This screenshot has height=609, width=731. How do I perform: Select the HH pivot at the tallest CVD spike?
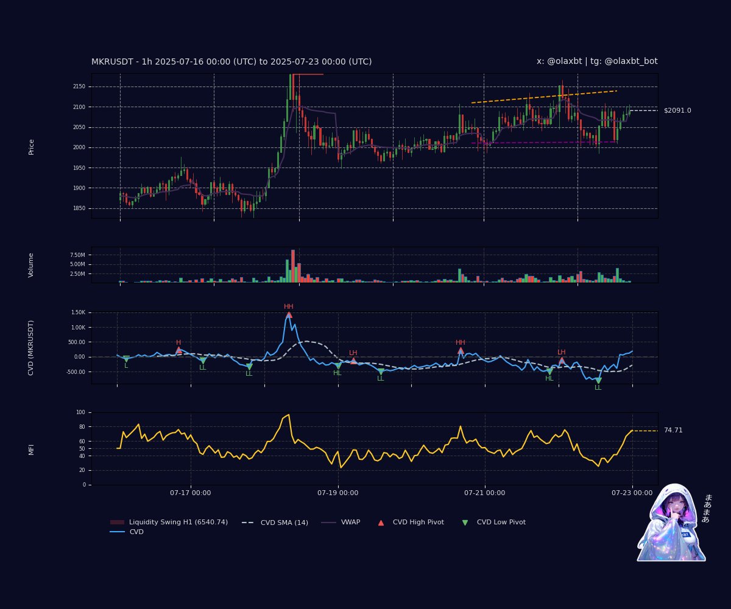click(x=289, y=314)
